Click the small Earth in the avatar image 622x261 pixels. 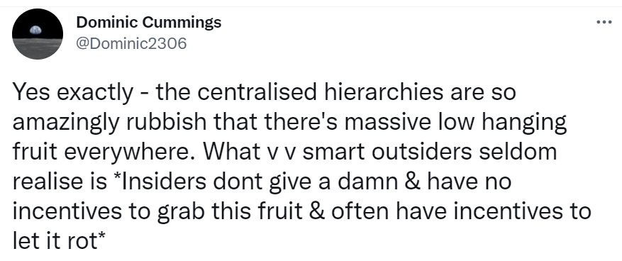(x=35, y=30)
